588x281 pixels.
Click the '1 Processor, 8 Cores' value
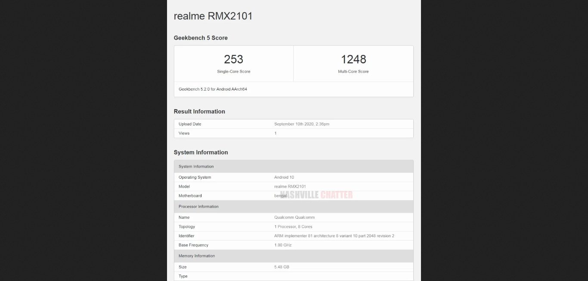pos(293,227)
